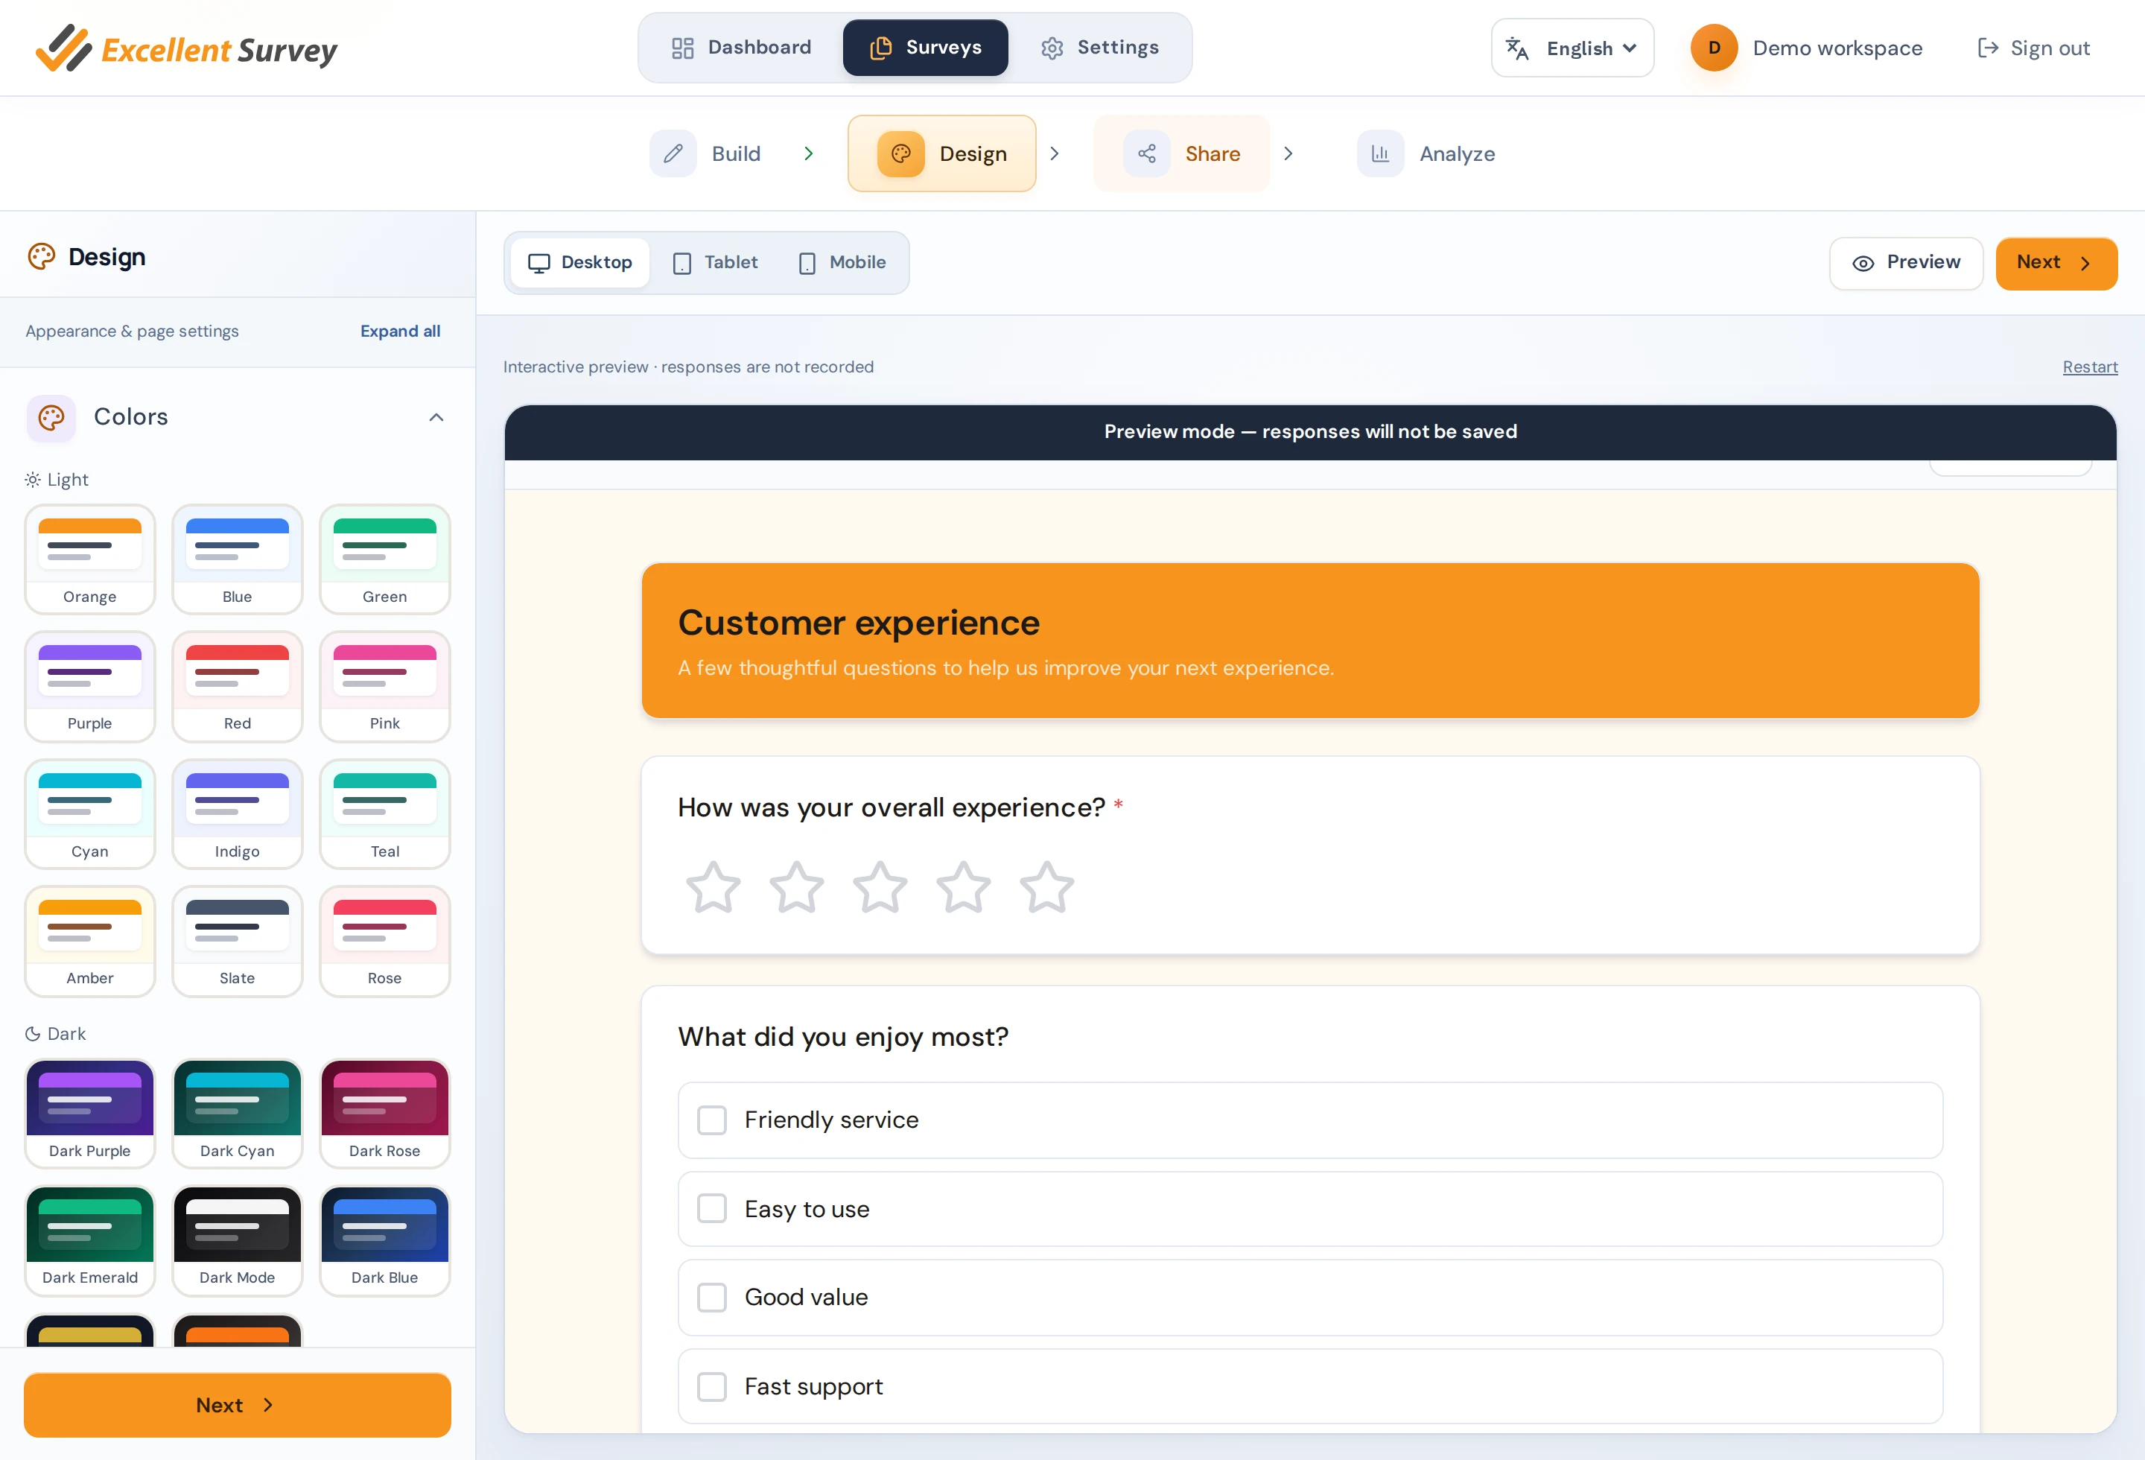Choose the Indigo theme swatch
Viewport: 2145px width, 1460px height.
coord(237,814)
